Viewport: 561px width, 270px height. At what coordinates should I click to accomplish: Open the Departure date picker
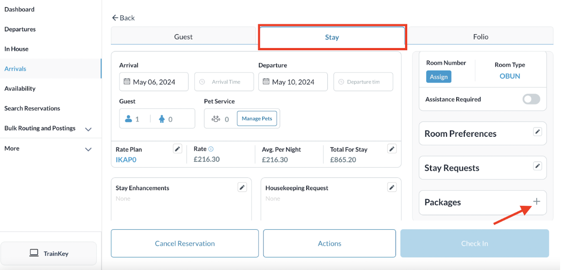click(293, 82)
